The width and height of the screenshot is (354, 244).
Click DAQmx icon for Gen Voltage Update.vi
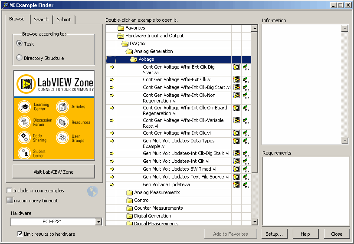point(246,185)
